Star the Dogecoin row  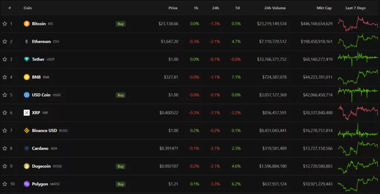pyautogui.click(x=4, y=166)
